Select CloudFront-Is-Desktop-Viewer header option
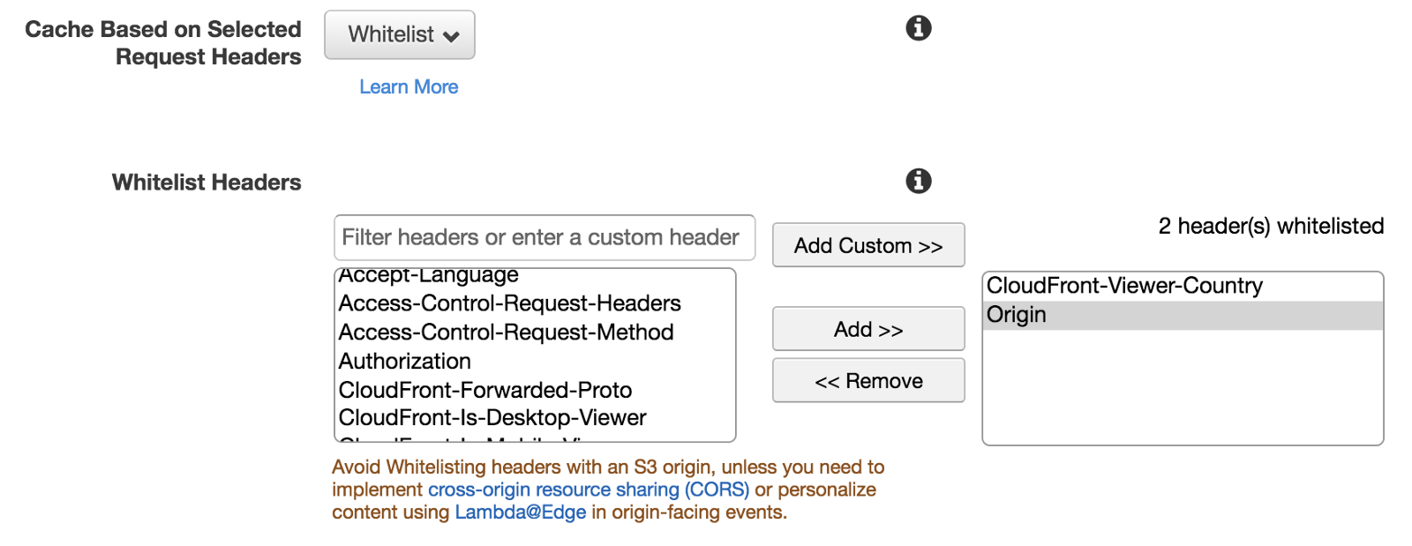The image size is (1412, 546). pos(492,417)
